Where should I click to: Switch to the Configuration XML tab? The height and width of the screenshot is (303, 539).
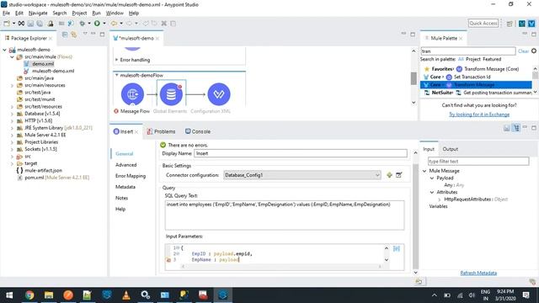tap(211, 111)
